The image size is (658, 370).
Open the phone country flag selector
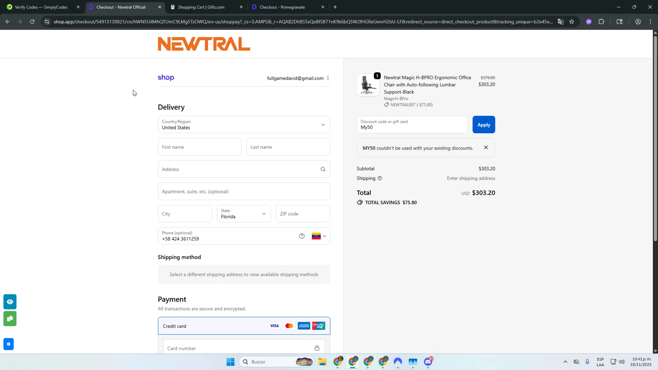click(x=319, y=236)
